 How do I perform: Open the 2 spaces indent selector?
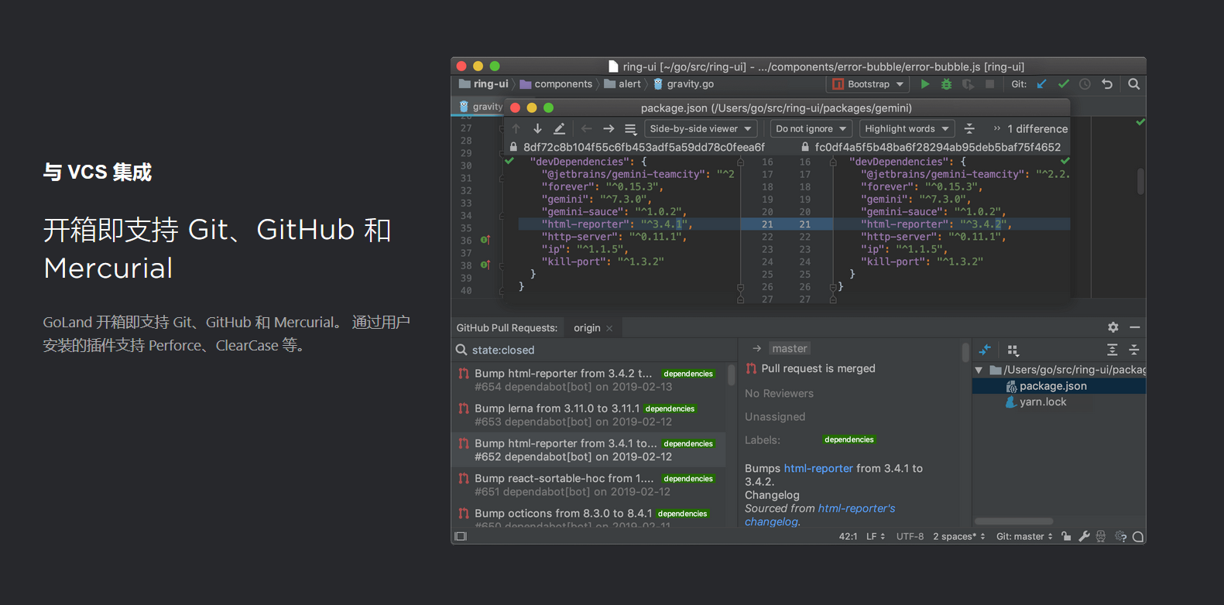coord(959,536)
